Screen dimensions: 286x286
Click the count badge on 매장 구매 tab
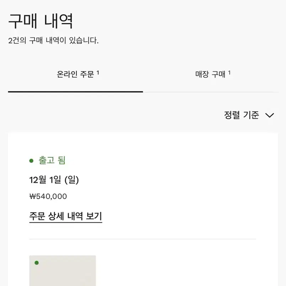click(x=229, y=73)
